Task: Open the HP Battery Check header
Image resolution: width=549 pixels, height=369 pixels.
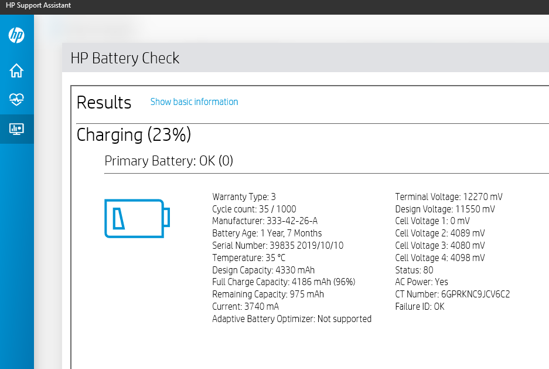Action: tap(125, 58)
